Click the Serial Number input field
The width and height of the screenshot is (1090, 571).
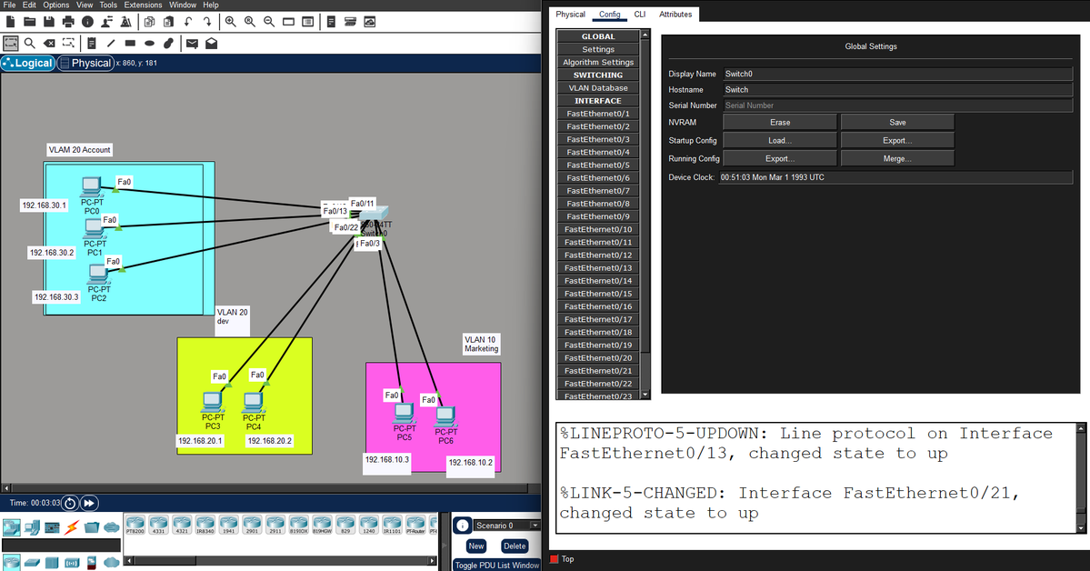click(897, 105)
